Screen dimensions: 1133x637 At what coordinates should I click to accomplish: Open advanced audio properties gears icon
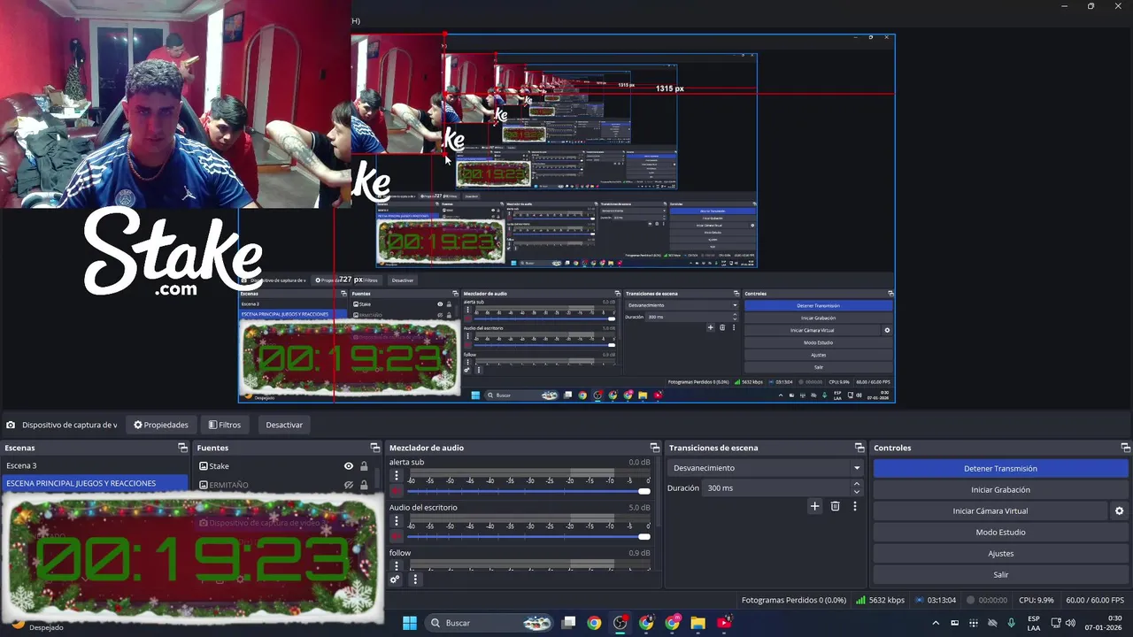[395, 579]
